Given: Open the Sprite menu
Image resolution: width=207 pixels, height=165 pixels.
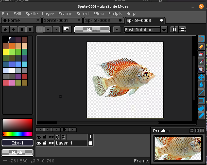Looking at the screenshot, I should (32, 14).
